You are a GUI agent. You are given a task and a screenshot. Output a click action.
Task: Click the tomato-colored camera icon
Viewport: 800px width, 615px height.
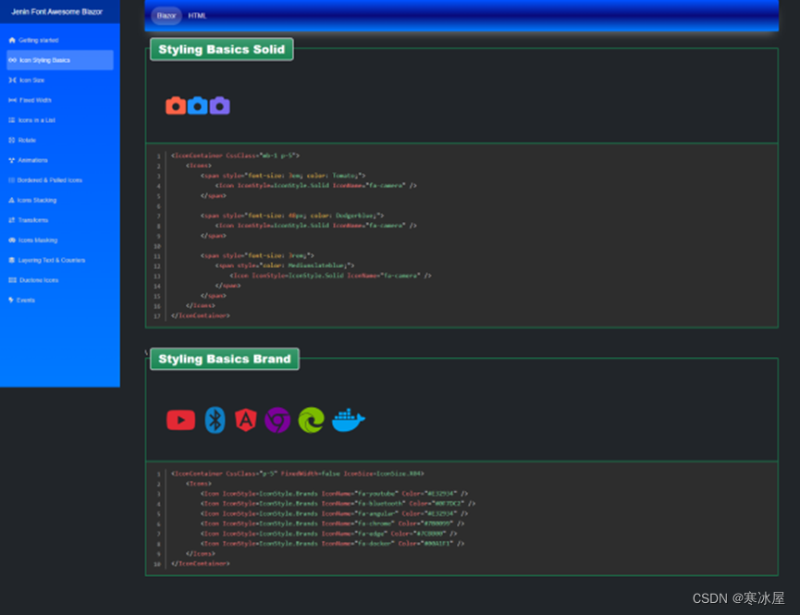176,105
